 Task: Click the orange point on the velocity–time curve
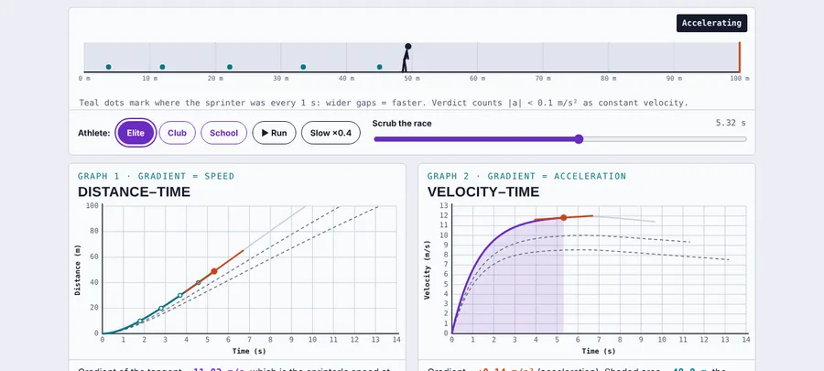(x=563, y=217)
